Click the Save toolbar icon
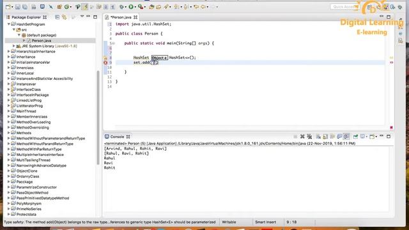 [x=17, y=7]
